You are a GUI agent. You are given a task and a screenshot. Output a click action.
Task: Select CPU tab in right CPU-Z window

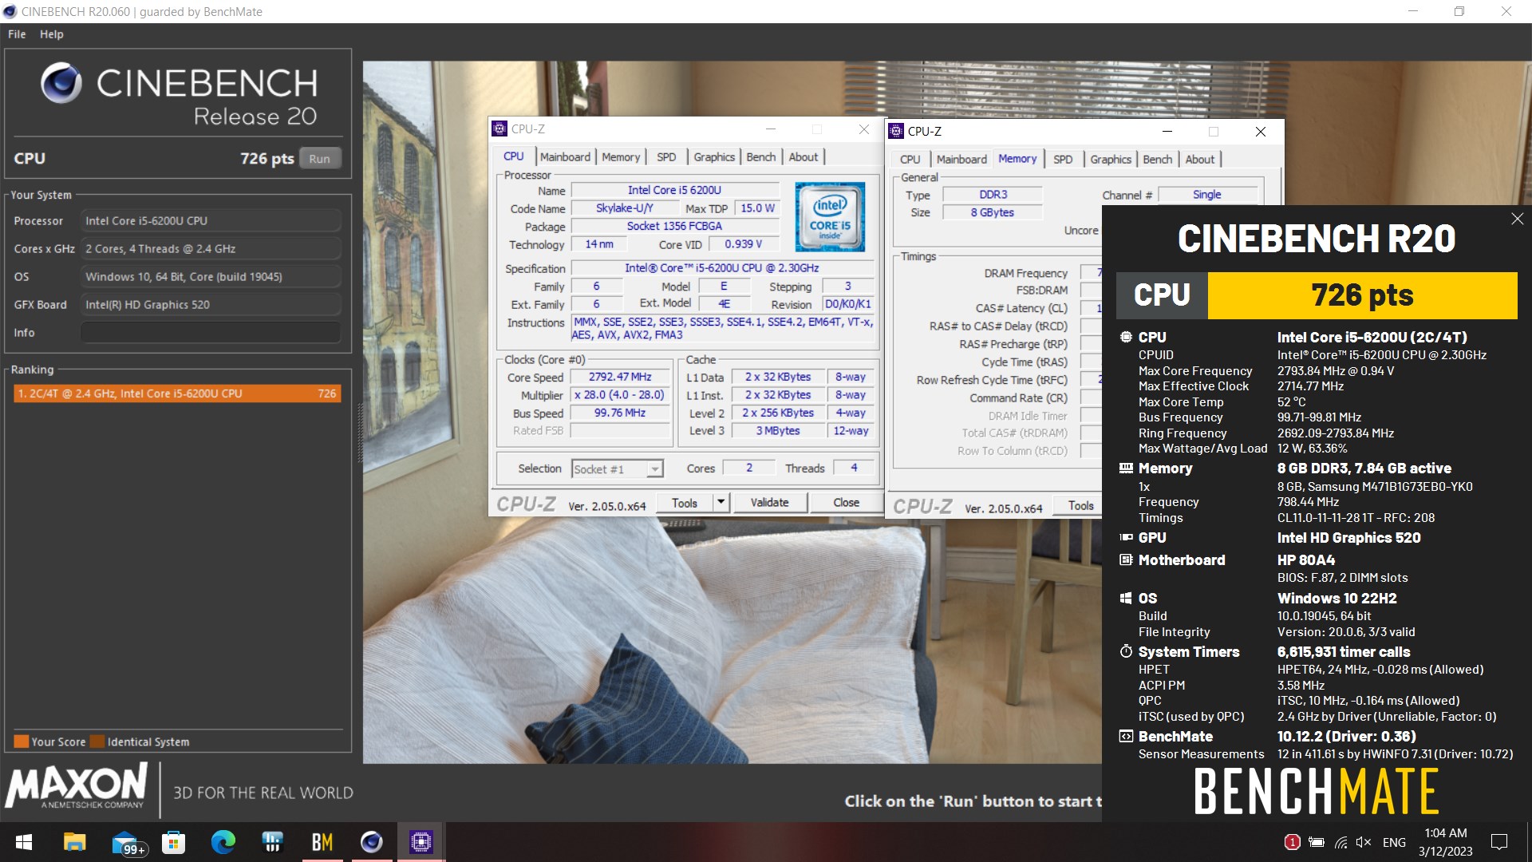(910, 159)
